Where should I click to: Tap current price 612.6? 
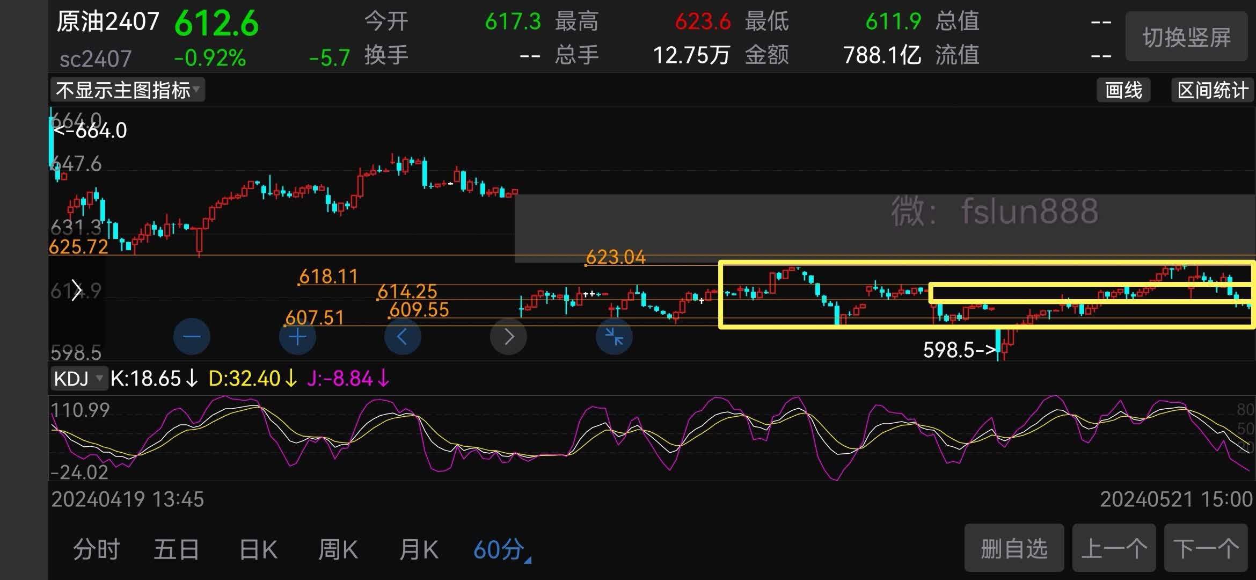click(216, 24)
